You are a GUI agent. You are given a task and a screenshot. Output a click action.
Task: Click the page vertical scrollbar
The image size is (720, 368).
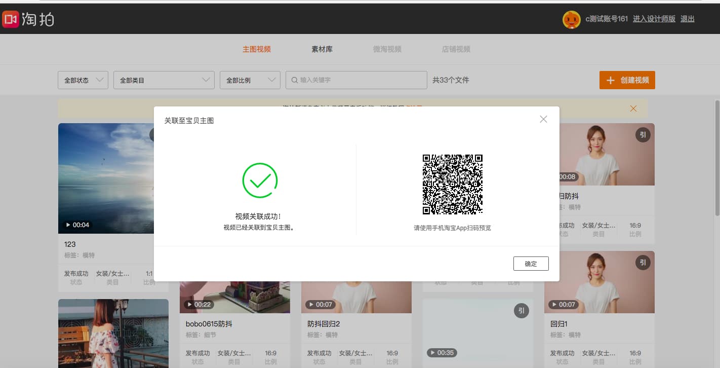pos(717,157)
